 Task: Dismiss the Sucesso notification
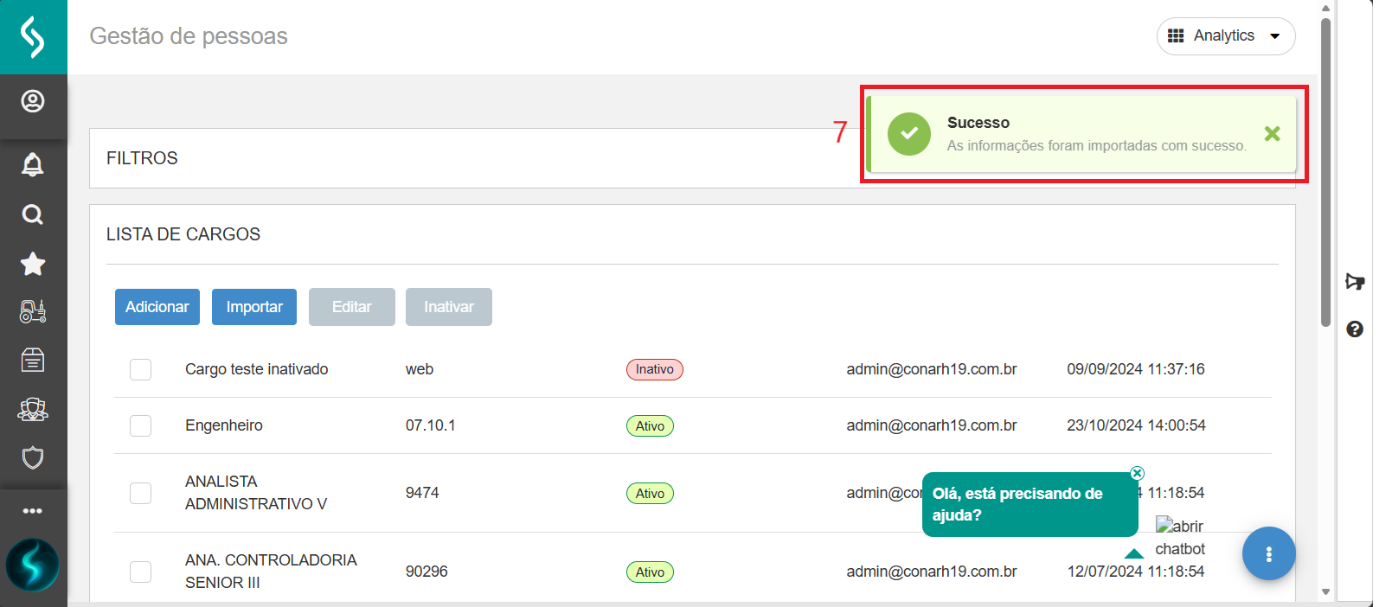tap(1272, 134)
